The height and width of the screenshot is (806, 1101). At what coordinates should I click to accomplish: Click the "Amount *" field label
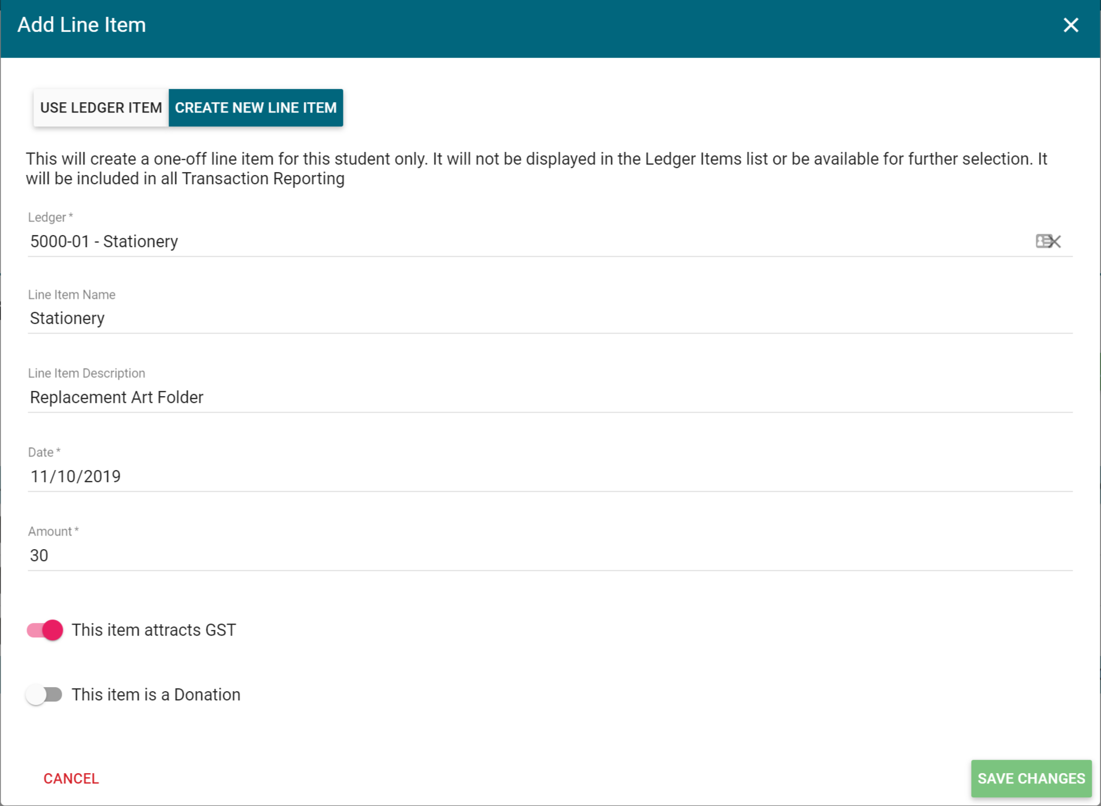(53, 532)
